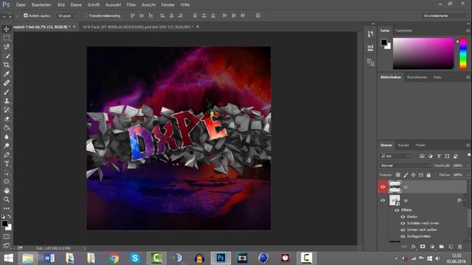Create a new layer group

point(441,247)
